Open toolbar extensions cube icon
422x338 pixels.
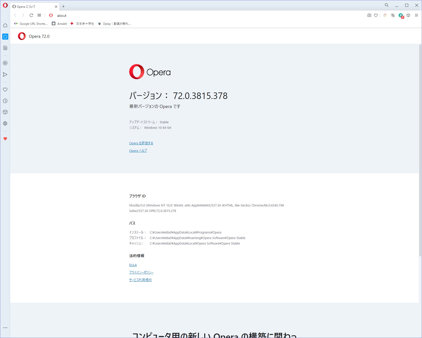[408, 15]
